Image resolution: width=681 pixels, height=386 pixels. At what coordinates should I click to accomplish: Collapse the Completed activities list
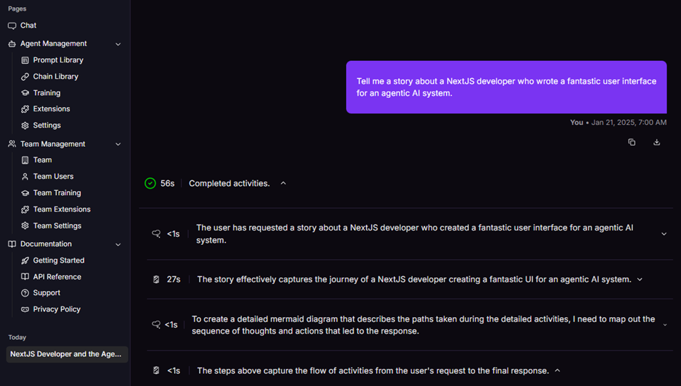point(283,183)
